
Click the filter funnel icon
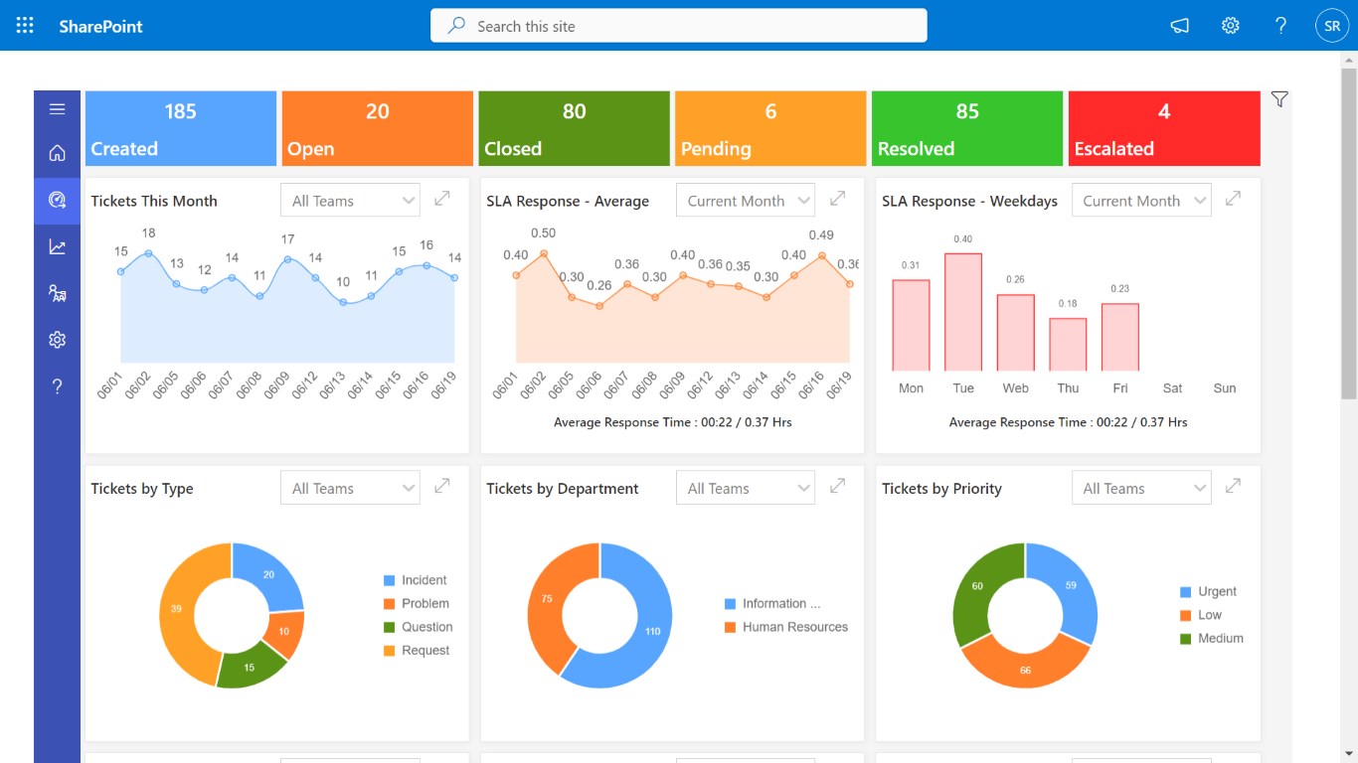1279,99
